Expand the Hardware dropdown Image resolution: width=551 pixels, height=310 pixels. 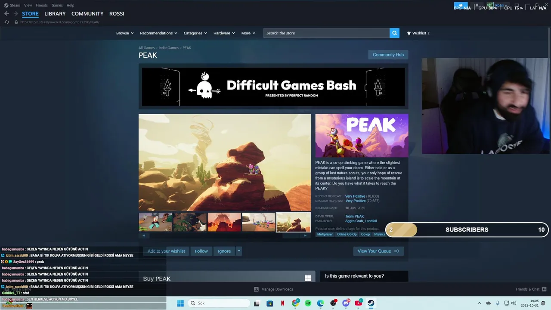pyautogui.click(x=224, y=33)
